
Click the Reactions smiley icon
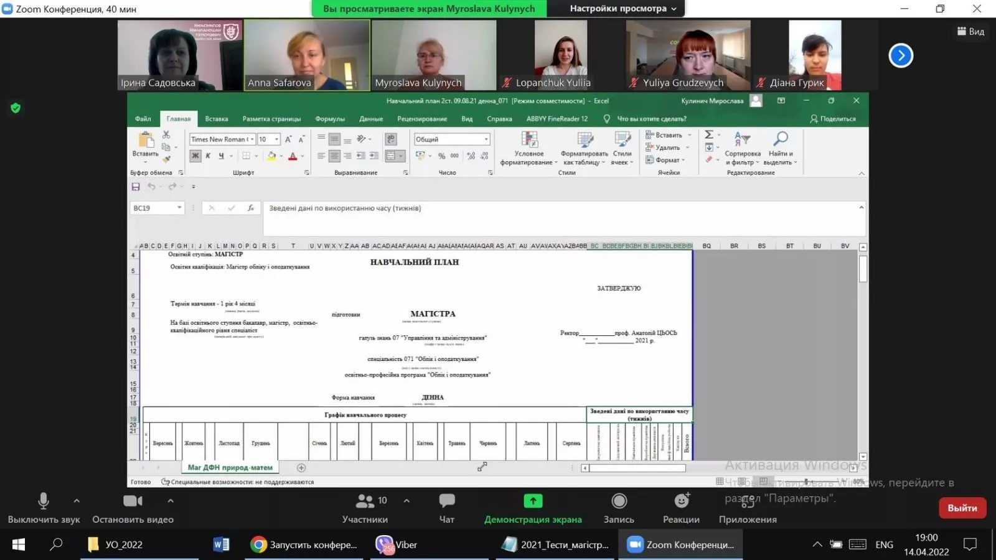tap(682, 501)
